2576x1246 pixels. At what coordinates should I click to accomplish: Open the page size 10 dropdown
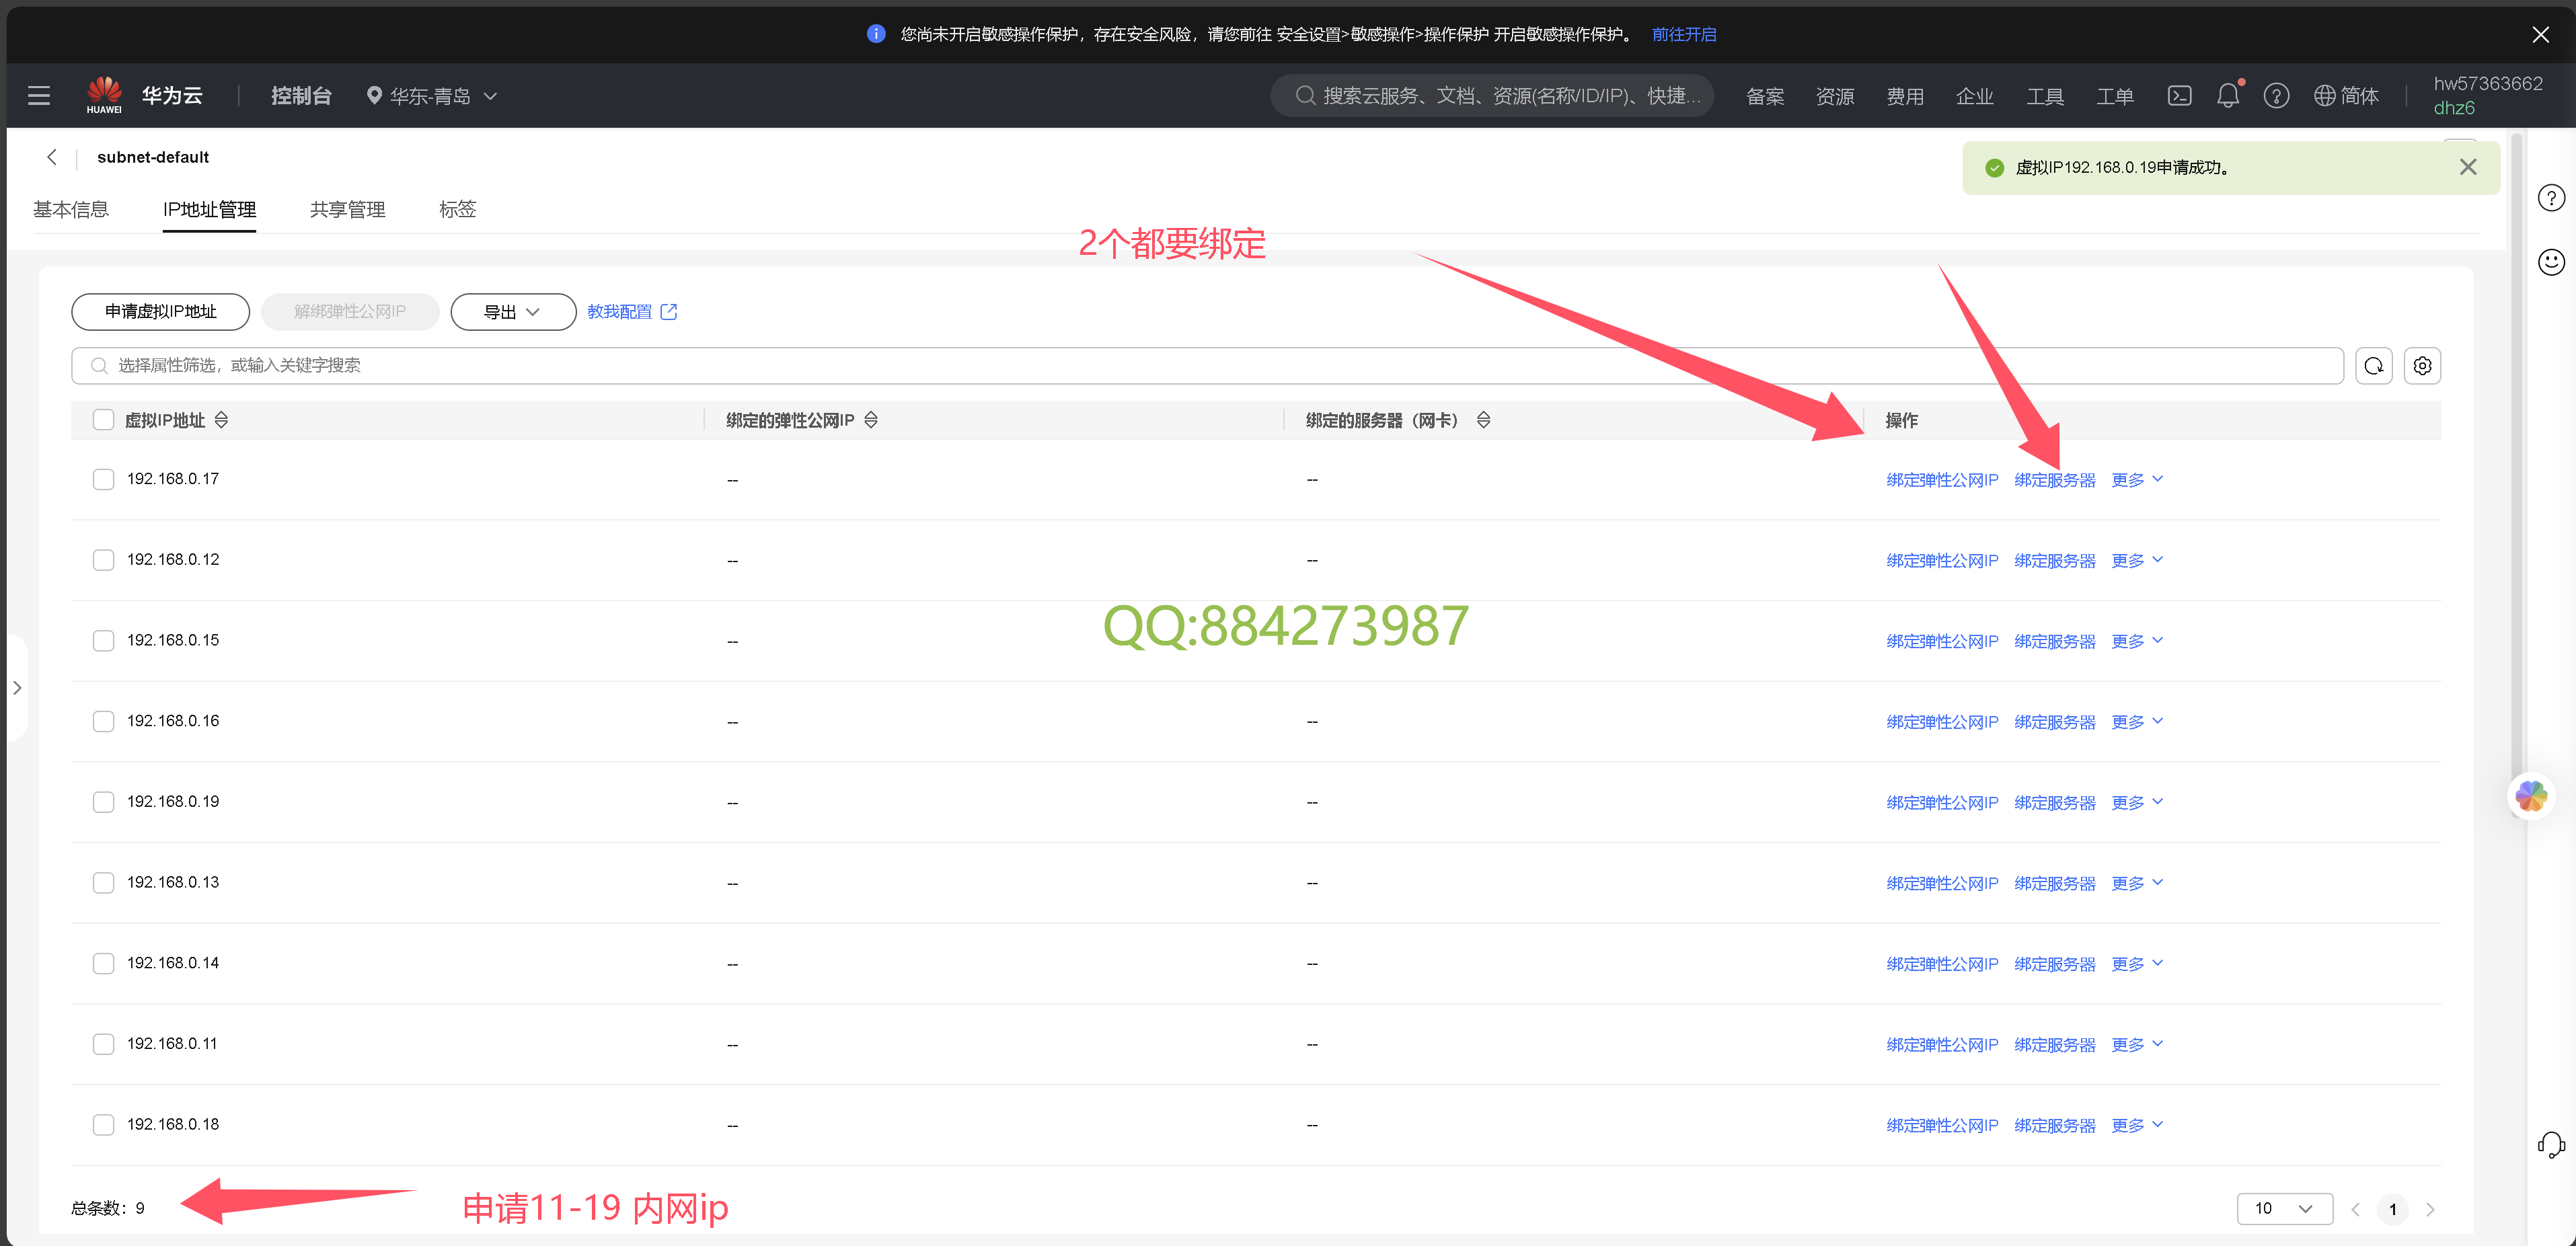click(x=2284, y=1209)
